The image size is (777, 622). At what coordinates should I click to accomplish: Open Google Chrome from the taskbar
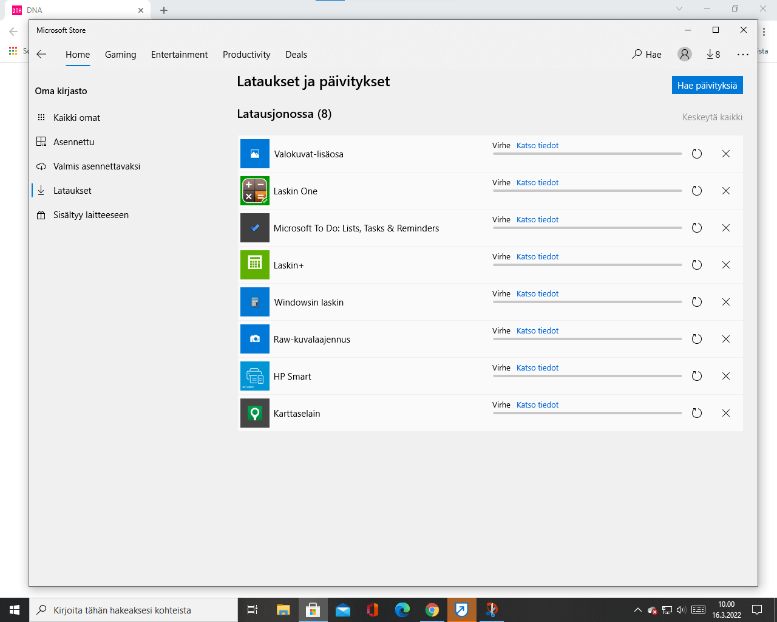pos(432,610)
